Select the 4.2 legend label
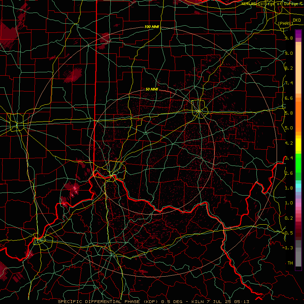Image resolution: width=304 pixels, height=304 pixels. (289, 143)
